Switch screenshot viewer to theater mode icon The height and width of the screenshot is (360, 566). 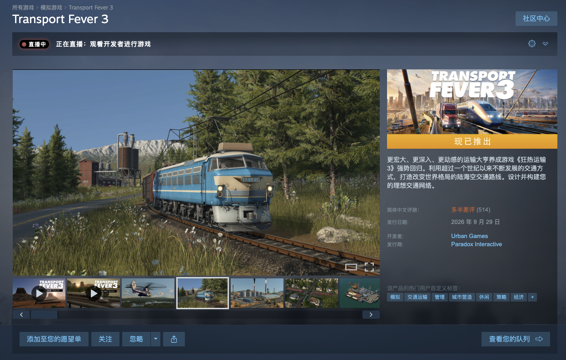(x=351, y=267)
